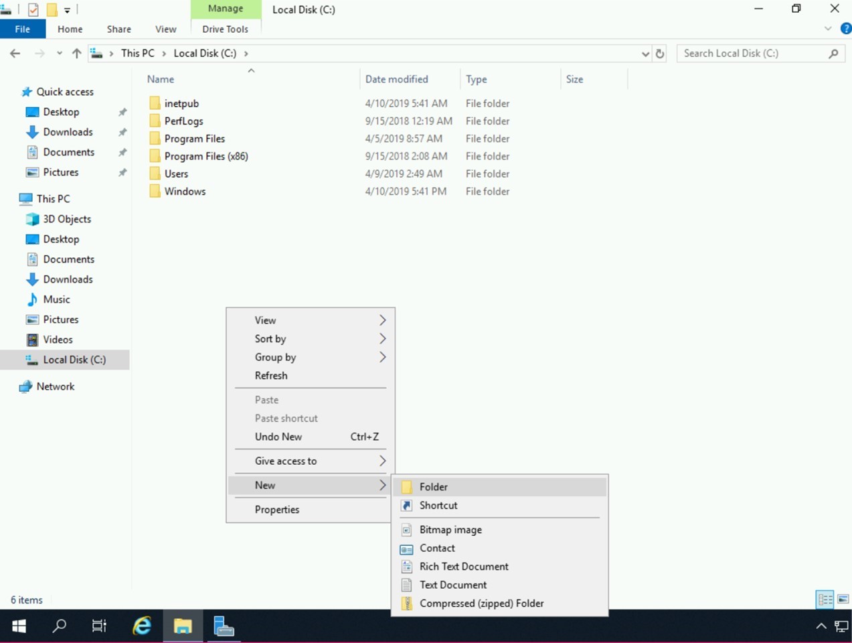Open the File ribbon tab

(22, 29)
